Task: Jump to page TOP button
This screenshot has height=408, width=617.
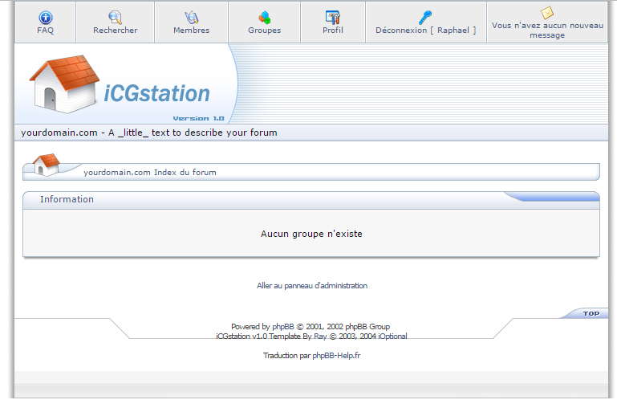Action: [x=591, y=313]
